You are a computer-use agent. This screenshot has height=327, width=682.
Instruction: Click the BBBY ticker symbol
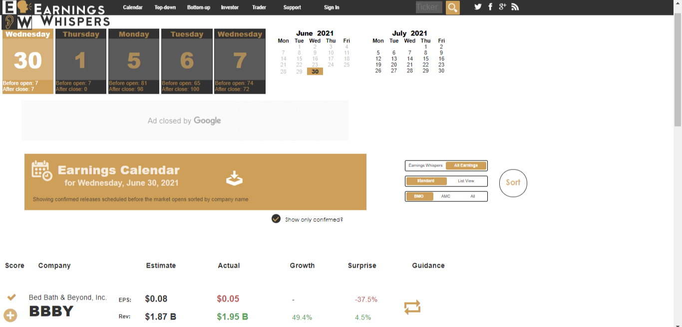coord(51,312)
